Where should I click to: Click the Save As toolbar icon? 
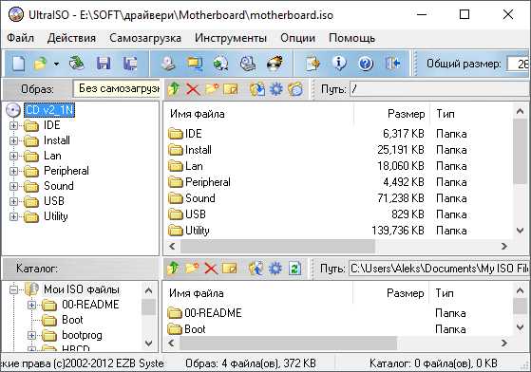pyautogui.click(x=130, y=64)
